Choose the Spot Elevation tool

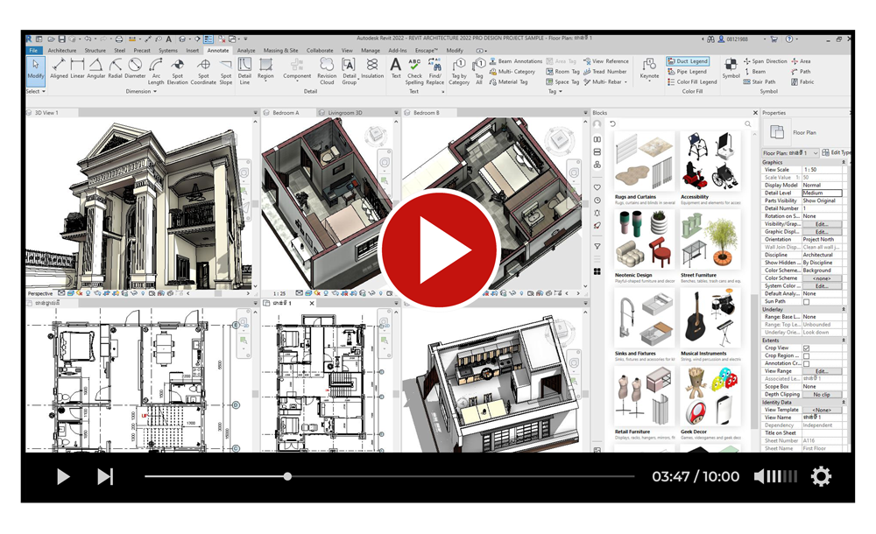click(x=178, y=69)
